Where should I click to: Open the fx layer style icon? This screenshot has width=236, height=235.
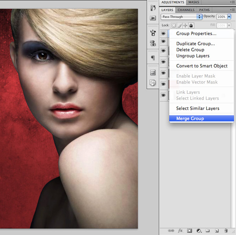pyautogui.click(x=181, y=231)
